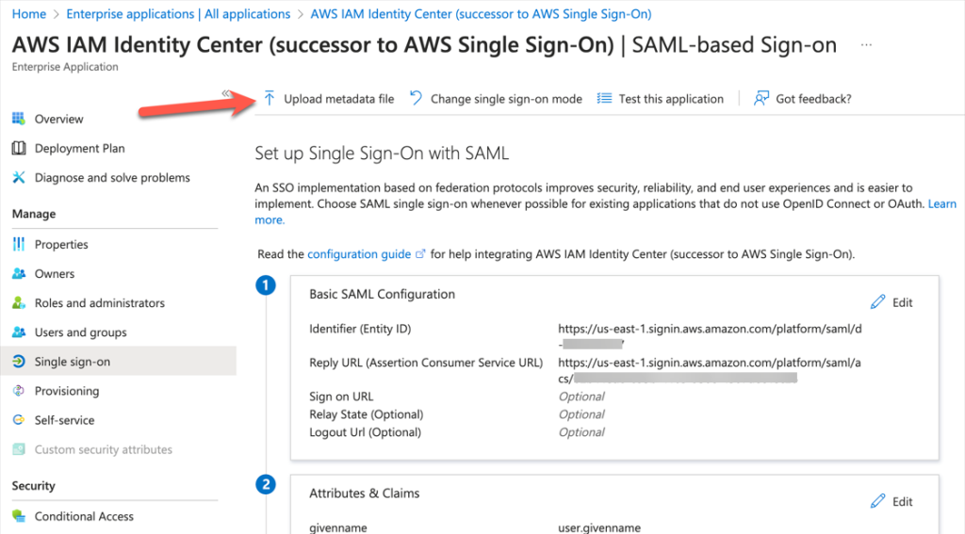The width and height of the screenshot is (965, 534).
Task: Click the Got feedback person icon
Action: (761, 99)
